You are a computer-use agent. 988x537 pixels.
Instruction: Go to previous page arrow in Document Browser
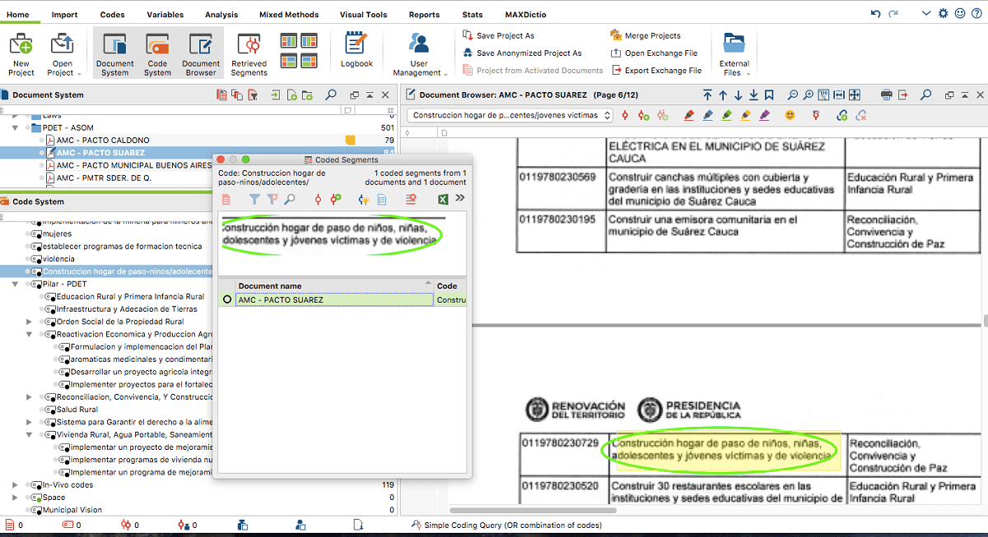723,95
